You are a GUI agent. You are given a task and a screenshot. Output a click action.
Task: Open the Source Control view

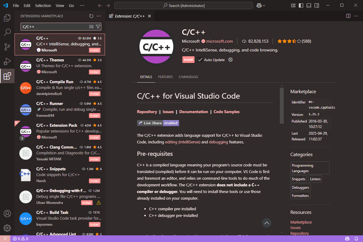point(7,47)
